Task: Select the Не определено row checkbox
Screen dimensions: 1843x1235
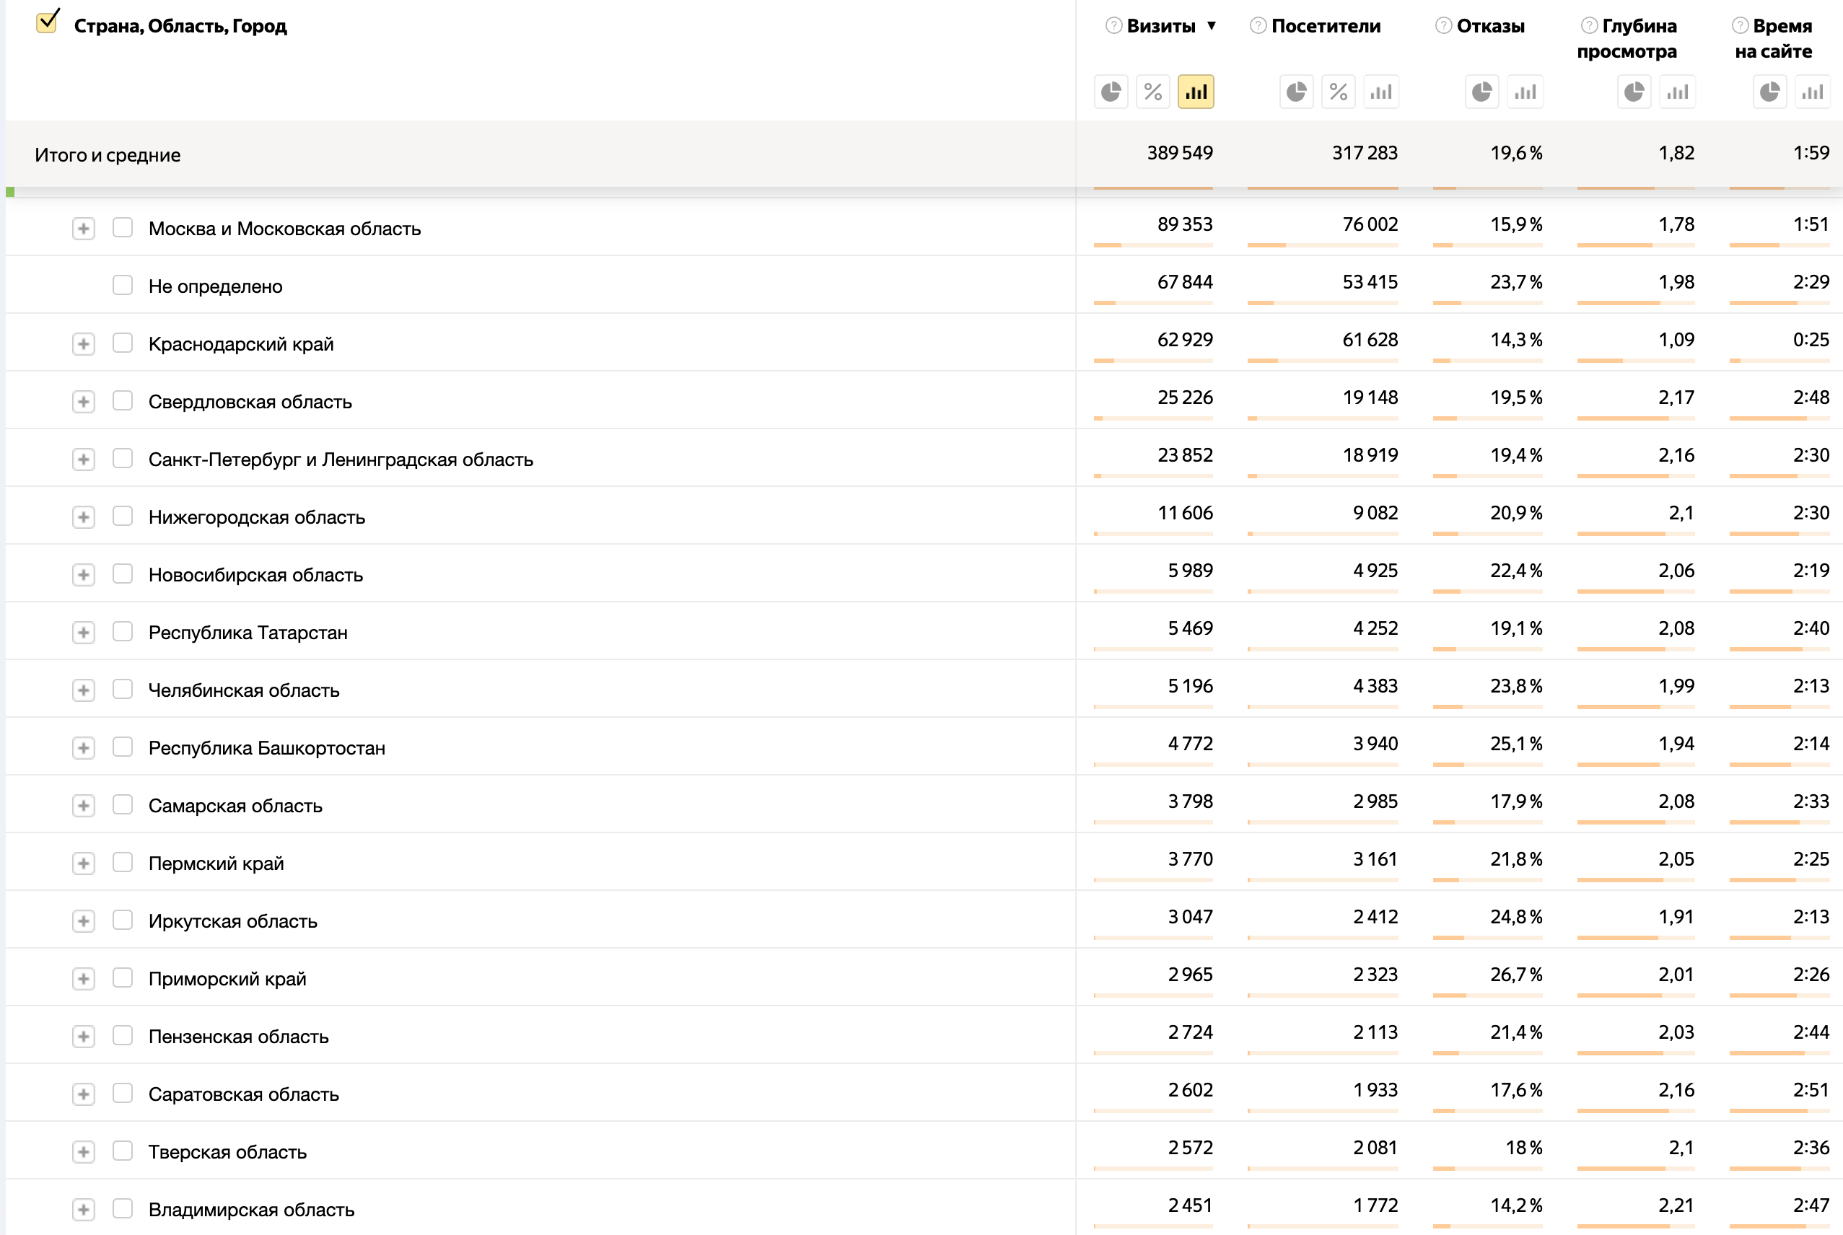Action: [x=122, y=285]
